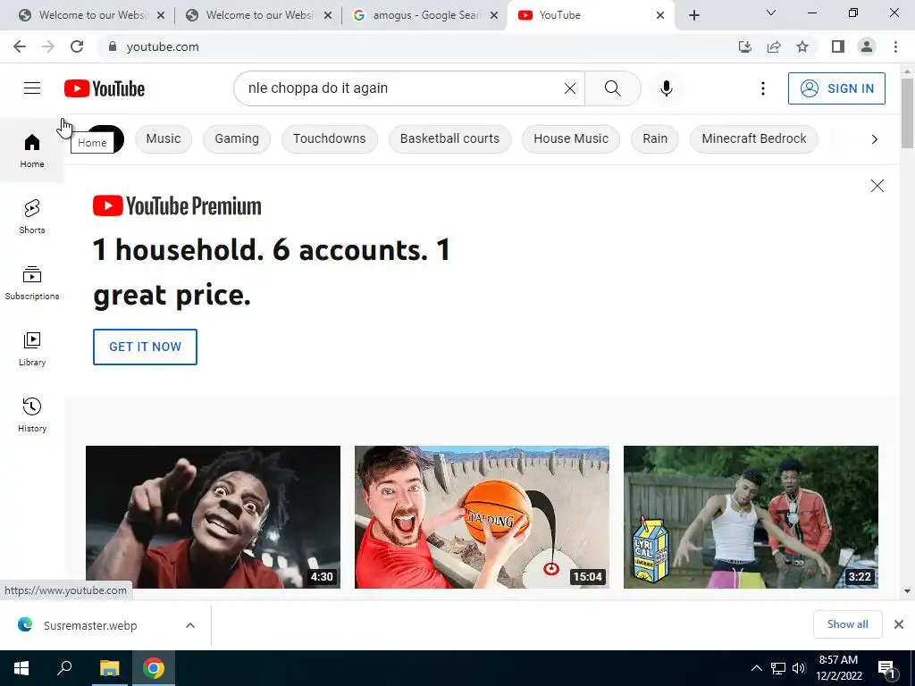Filter by the Touchdowns chip
The width and height of the screenshot is (915, 686).
coord(329,138)
